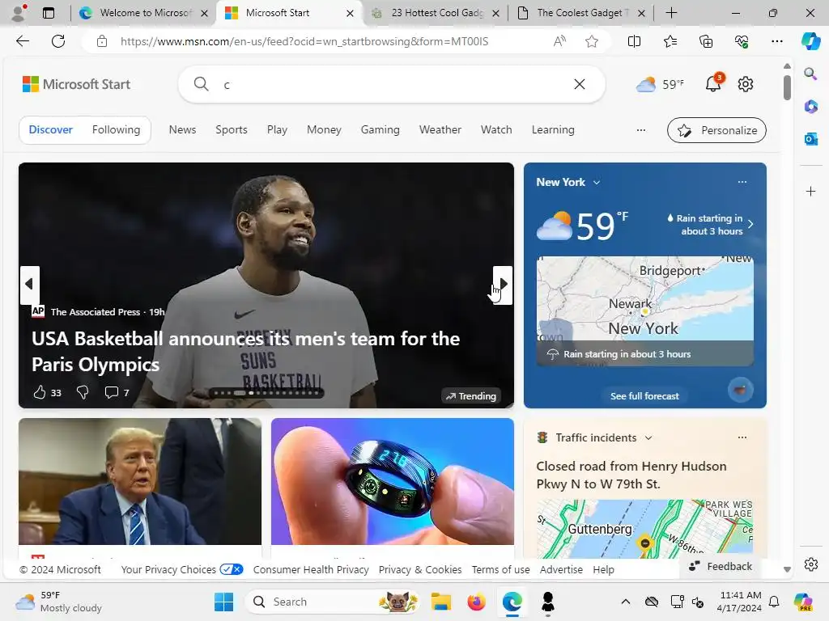This screenshot has height=621, width=829.
Task: Expand New York location dropdown
Action: 597,182
